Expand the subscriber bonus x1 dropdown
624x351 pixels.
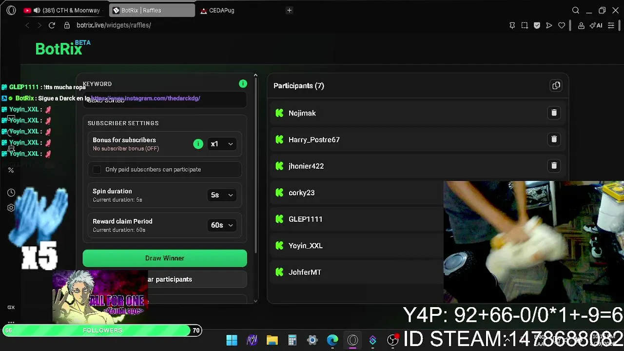[222, 144]
